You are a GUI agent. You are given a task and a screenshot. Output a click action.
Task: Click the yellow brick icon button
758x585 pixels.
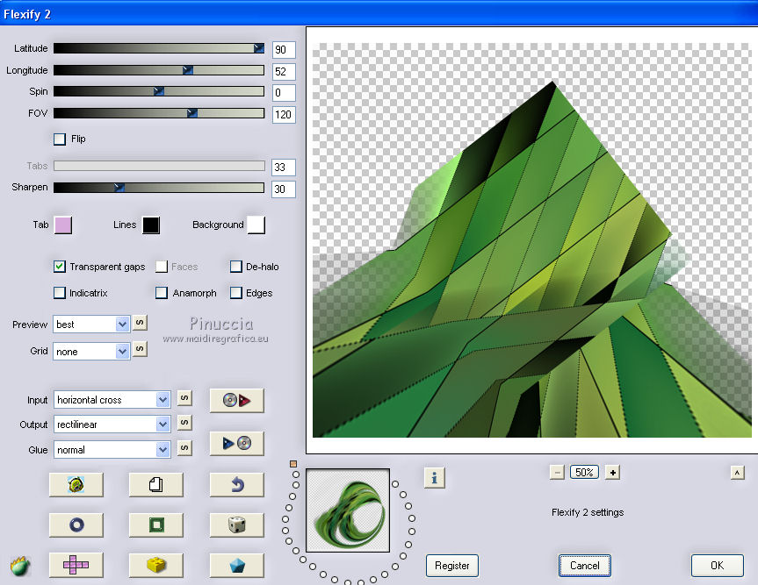click(155, 565)
